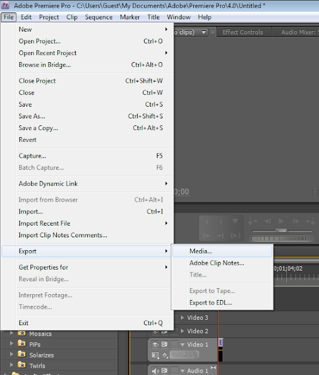Open the Window menu
Image resolution: width=319 pixels, height=375 pixels.
(x=179, y=17)
